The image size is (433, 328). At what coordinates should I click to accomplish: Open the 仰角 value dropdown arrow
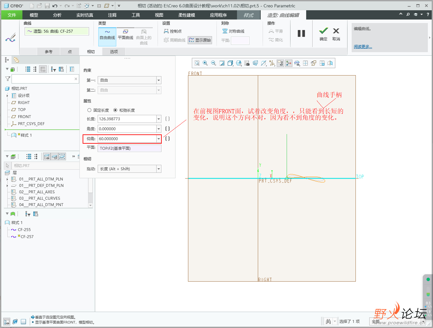[159, 139]
